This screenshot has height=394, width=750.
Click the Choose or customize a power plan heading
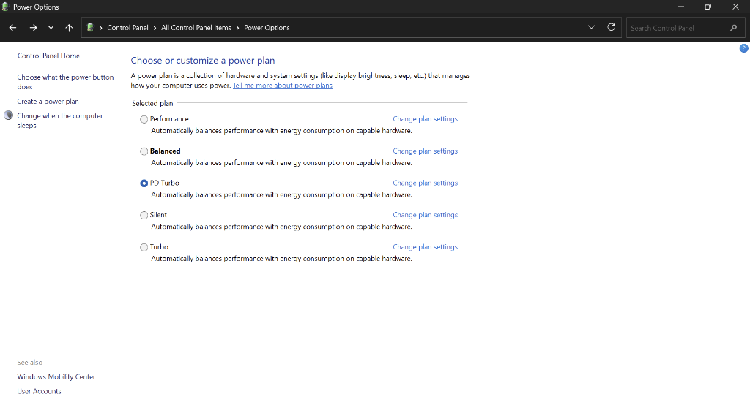[x=203, y=61]
